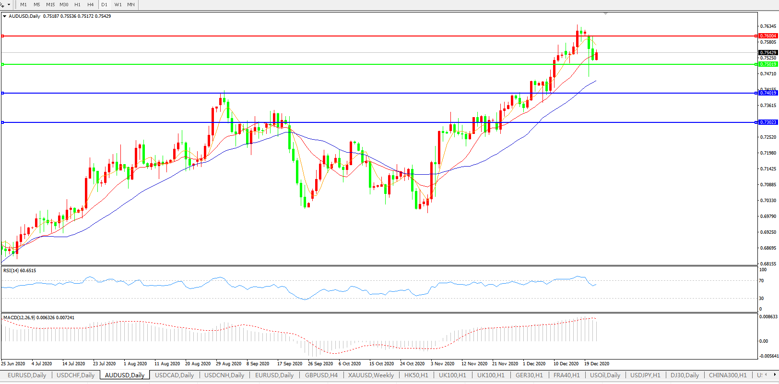Select the green 0.75019 line price label
Screen dimensions: 779x384
point(768,64)
